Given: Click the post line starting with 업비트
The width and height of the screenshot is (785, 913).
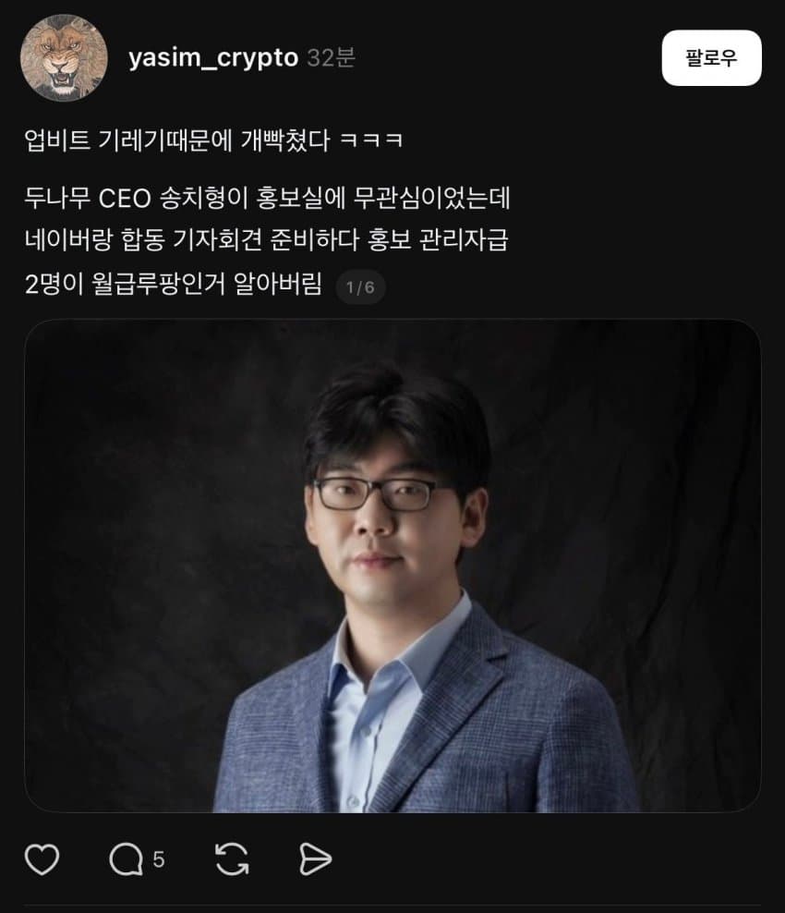Looking at the screenshot, I should coord(213,140).
